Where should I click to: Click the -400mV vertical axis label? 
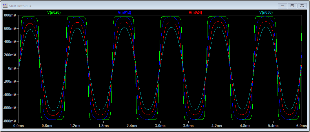10,95
